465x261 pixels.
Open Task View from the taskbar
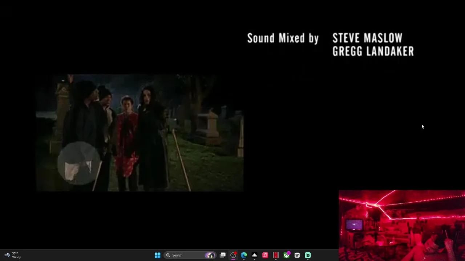tap(223, 255)
